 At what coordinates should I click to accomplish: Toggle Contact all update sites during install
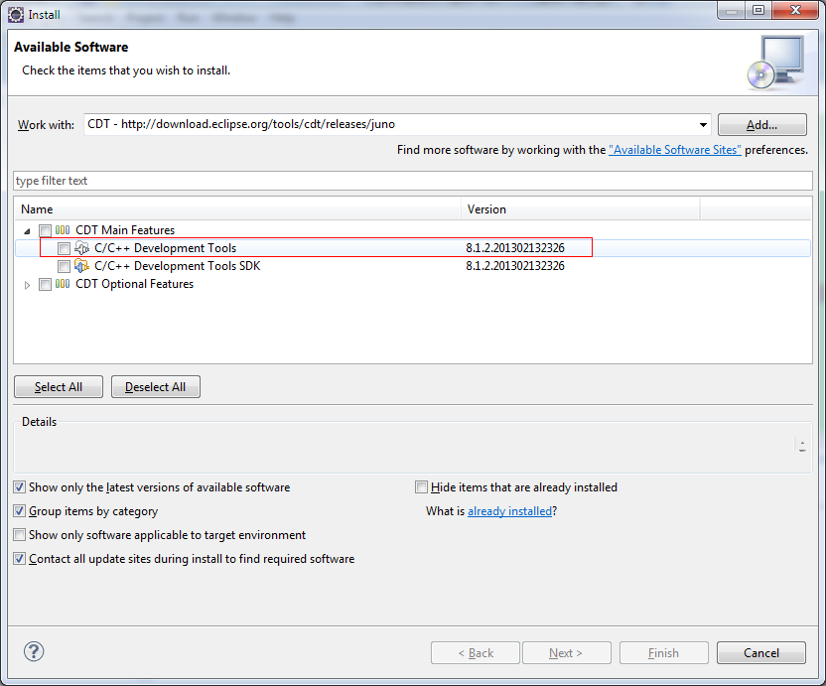tap(20, 559)
